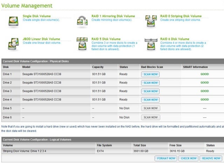The image size is (224, 163).
Task: Open RAID 5 Disk Volume link
Action: [106, 39]
